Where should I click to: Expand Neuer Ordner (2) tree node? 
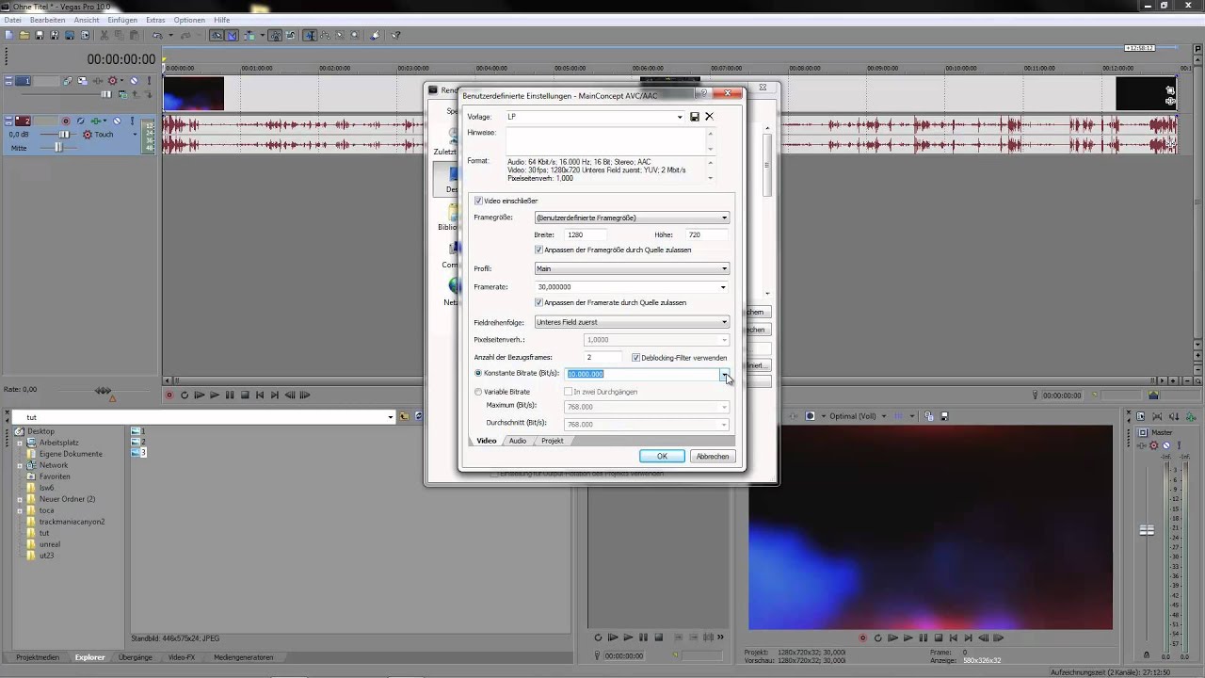pyautogui.click(x=20, y=499)
